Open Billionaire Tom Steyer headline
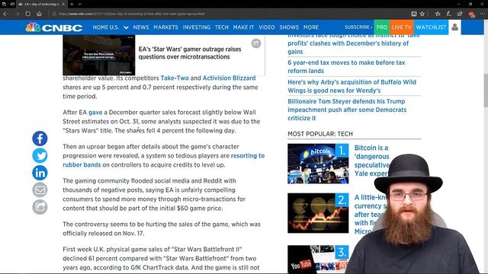The image size is (488, 274). coord(347,110)
